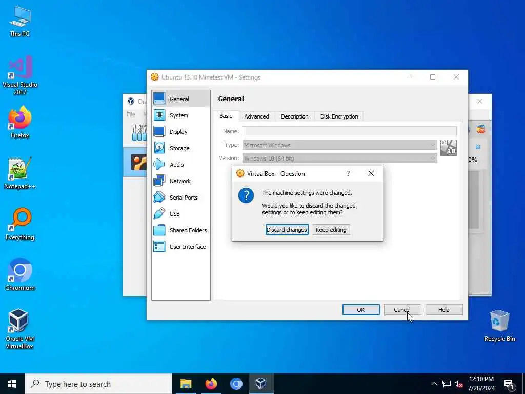Open File menu in VirtualBox Manager window

coord(131,114)
